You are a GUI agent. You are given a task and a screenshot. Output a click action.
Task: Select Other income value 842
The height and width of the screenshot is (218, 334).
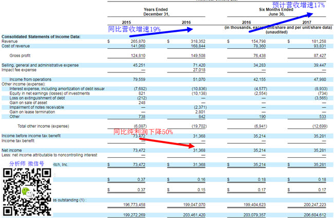pyautogui.click(x=202, y=117)
